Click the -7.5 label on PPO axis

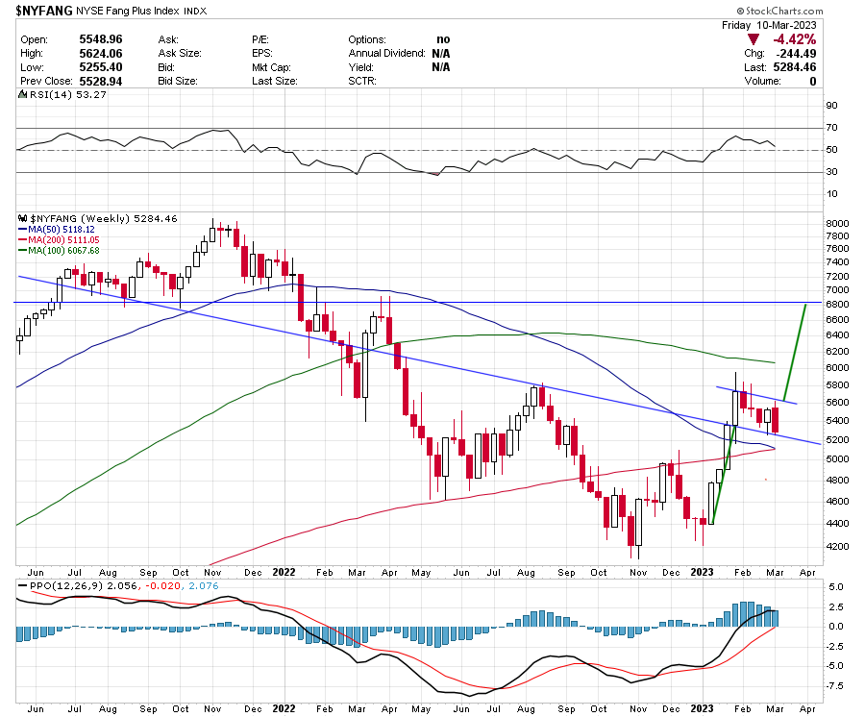[x=834, y=686]
